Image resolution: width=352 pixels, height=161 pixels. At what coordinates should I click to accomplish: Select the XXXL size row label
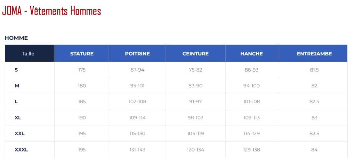click(21, 150)
